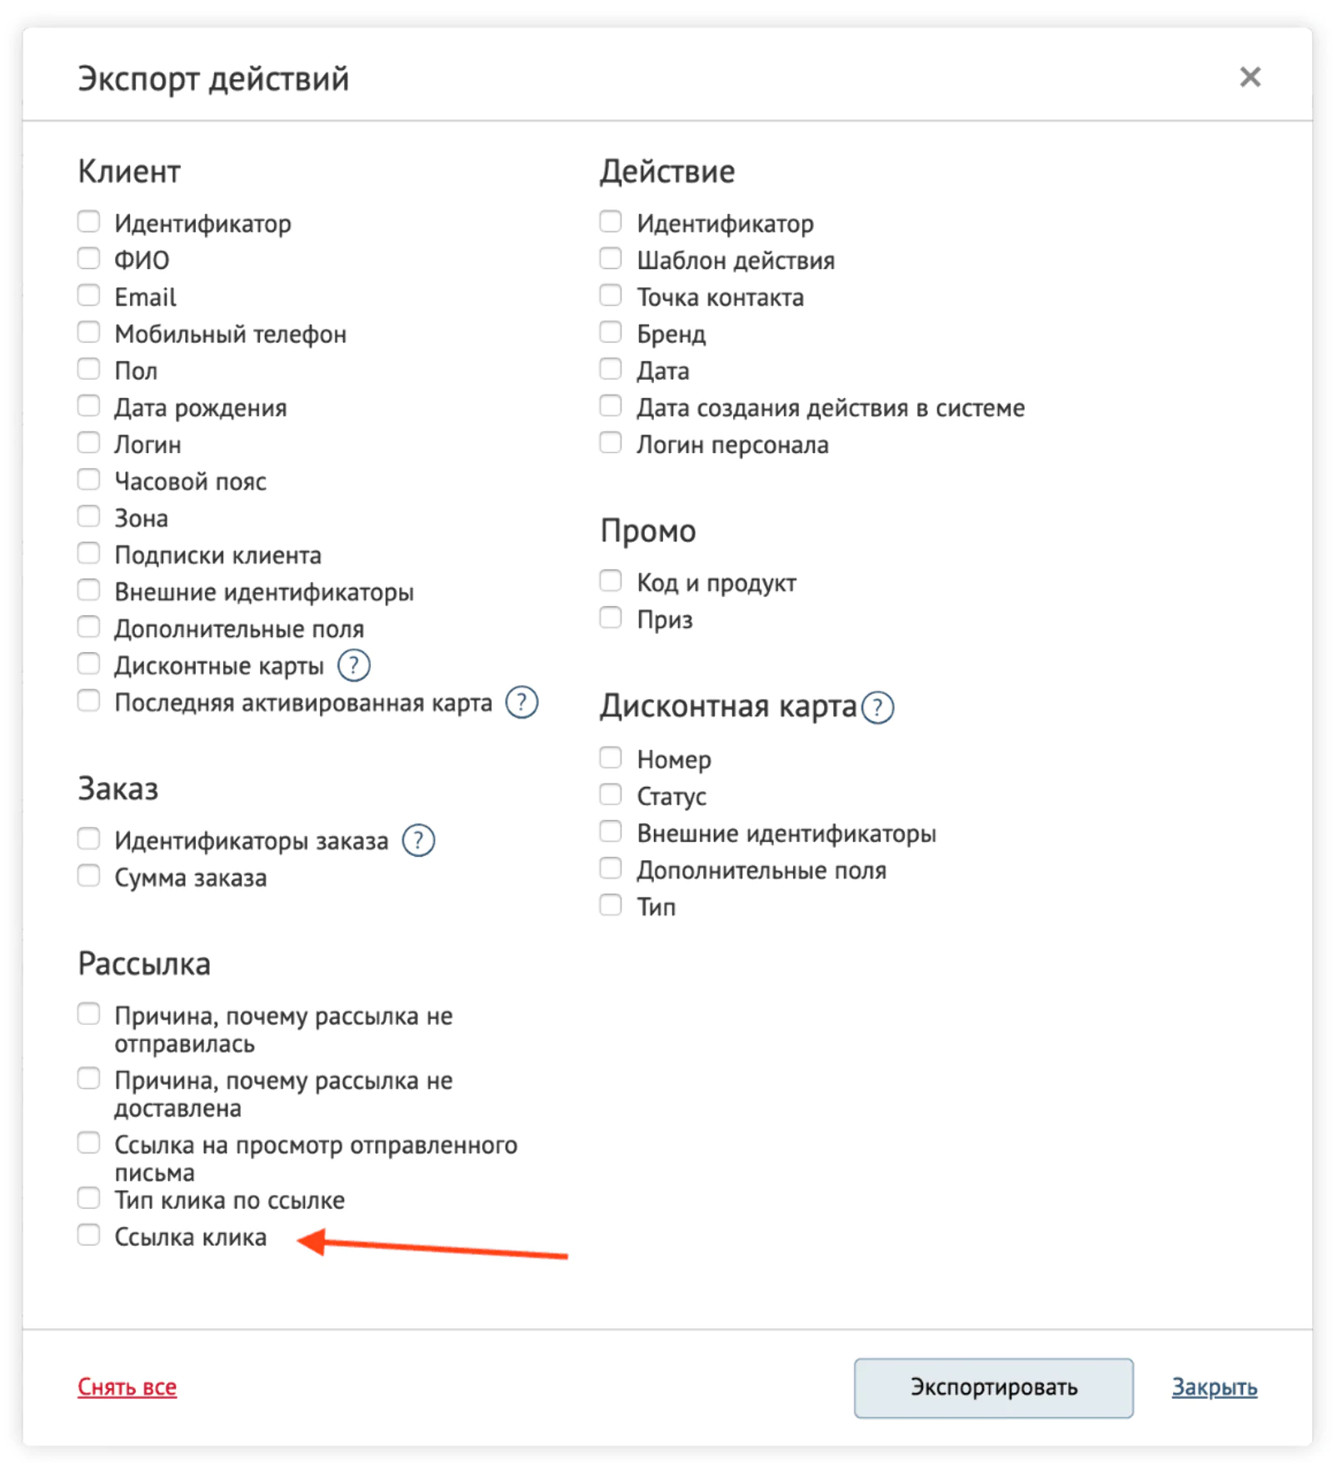Viewport: 1333px width, 1463px height.
Task: Close the Экспорт действий dialog with X
Action: (1250, 77)
